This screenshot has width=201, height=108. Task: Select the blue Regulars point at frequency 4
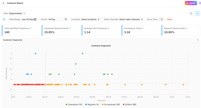35,54
